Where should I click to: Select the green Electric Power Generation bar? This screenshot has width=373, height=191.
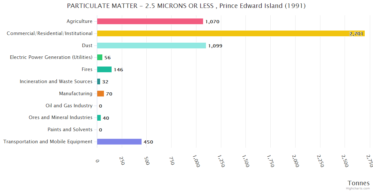(x=100, y=57)
